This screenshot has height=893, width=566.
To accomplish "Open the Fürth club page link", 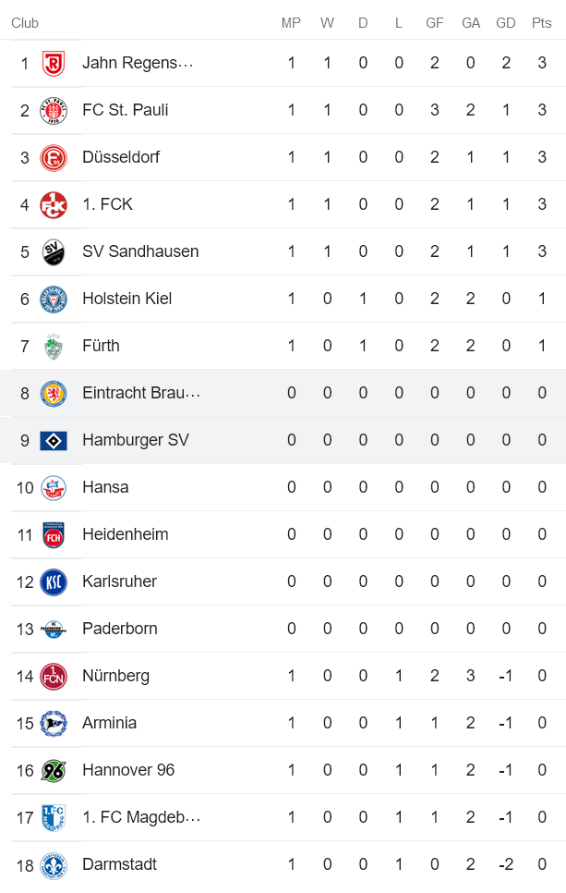I will 100,346.
